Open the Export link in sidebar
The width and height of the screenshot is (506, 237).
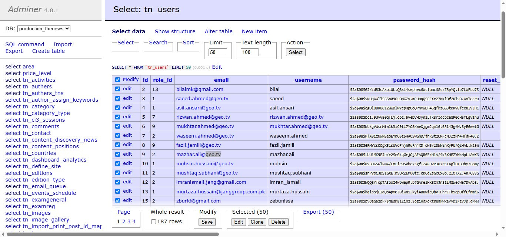[14, 51]
